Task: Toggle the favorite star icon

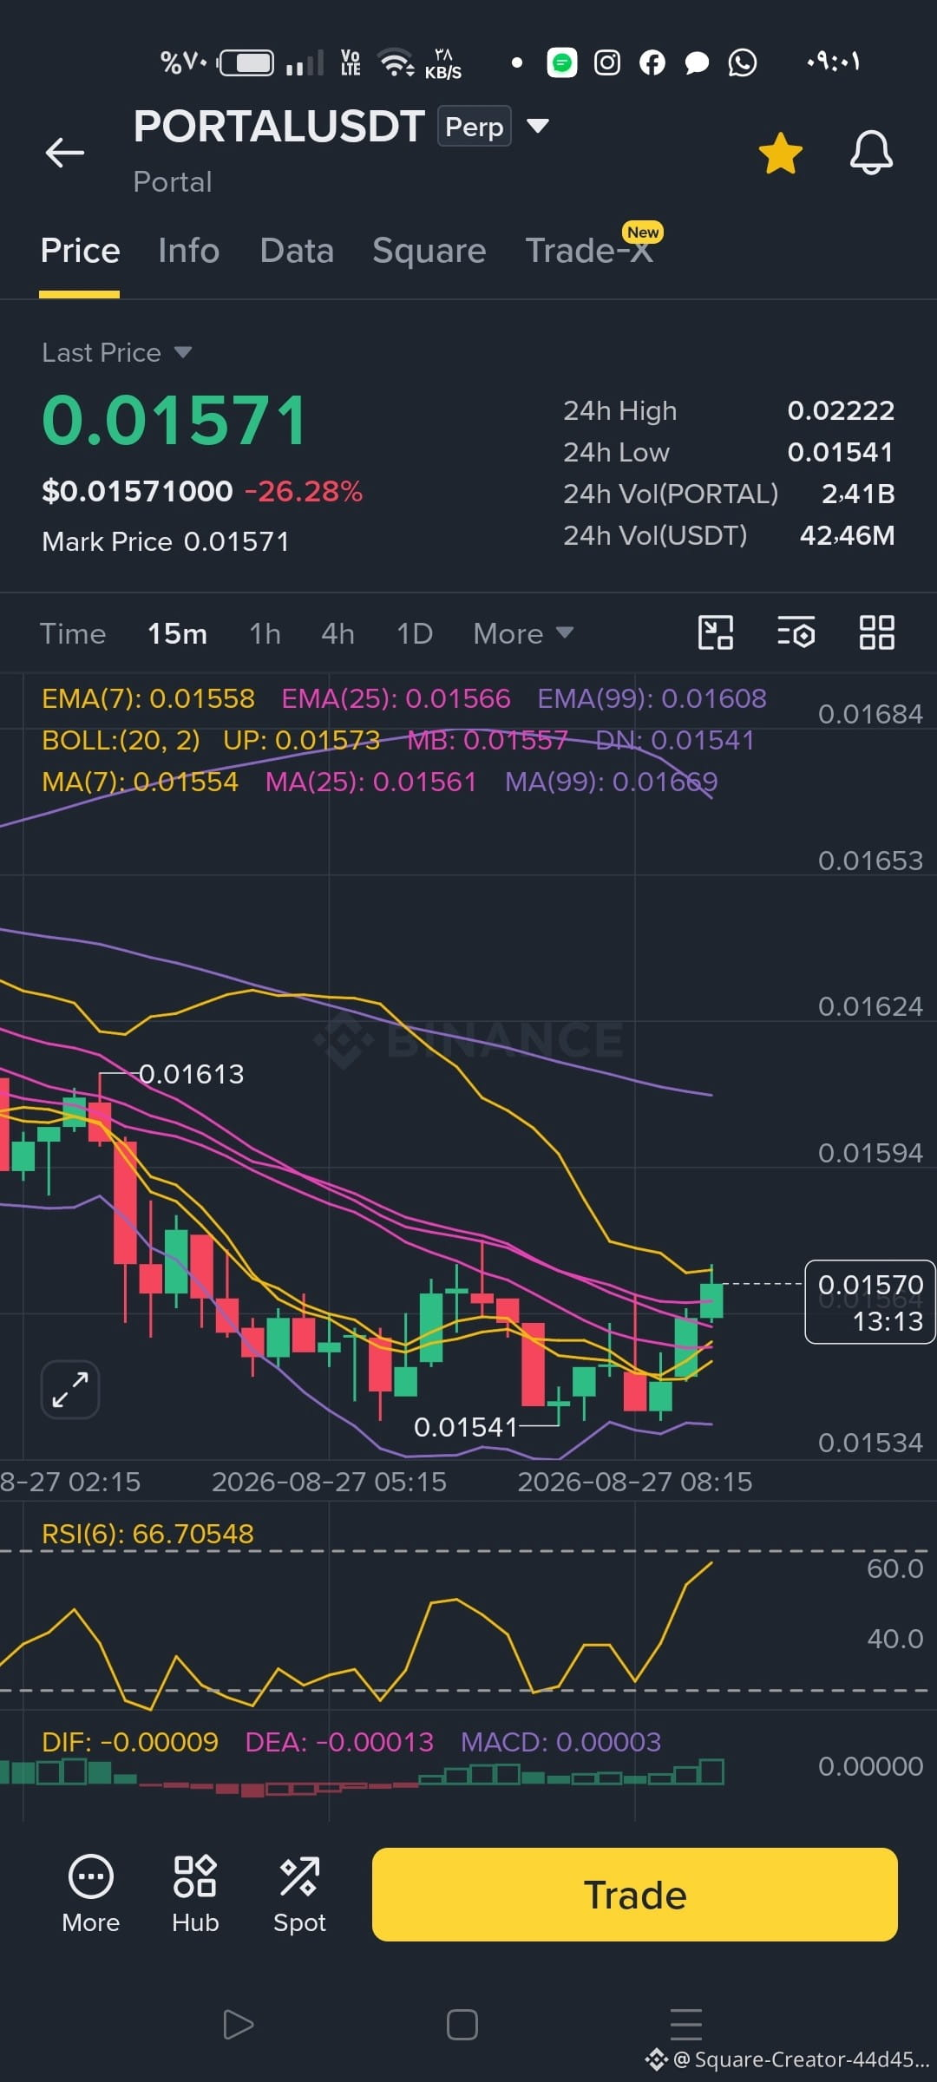Action: 781,154
